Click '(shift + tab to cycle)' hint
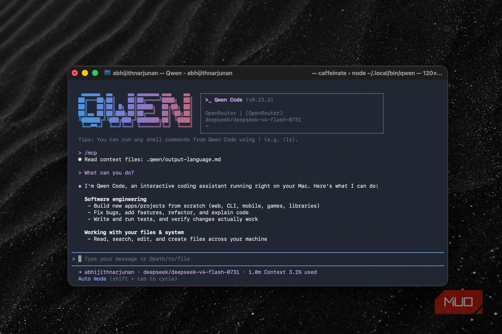This screenshot has width=502, height=334. [143, 279]
